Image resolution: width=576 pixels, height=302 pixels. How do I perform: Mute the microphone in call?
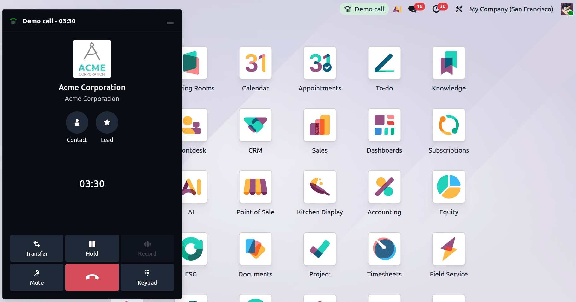[x=37, y=277]
